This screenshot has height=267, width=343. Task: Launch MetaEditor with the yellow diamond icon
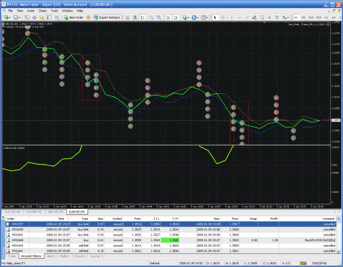88,18
